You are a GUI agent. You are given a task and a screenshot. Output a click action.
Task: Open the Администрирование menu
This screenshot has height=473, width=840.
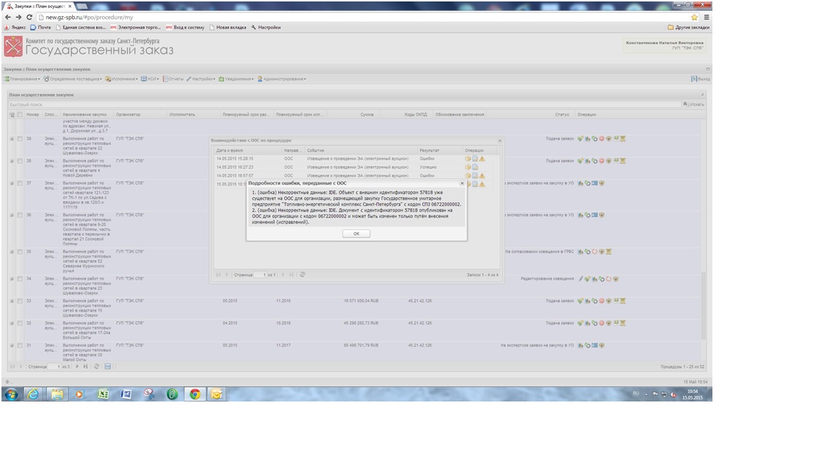281,79
